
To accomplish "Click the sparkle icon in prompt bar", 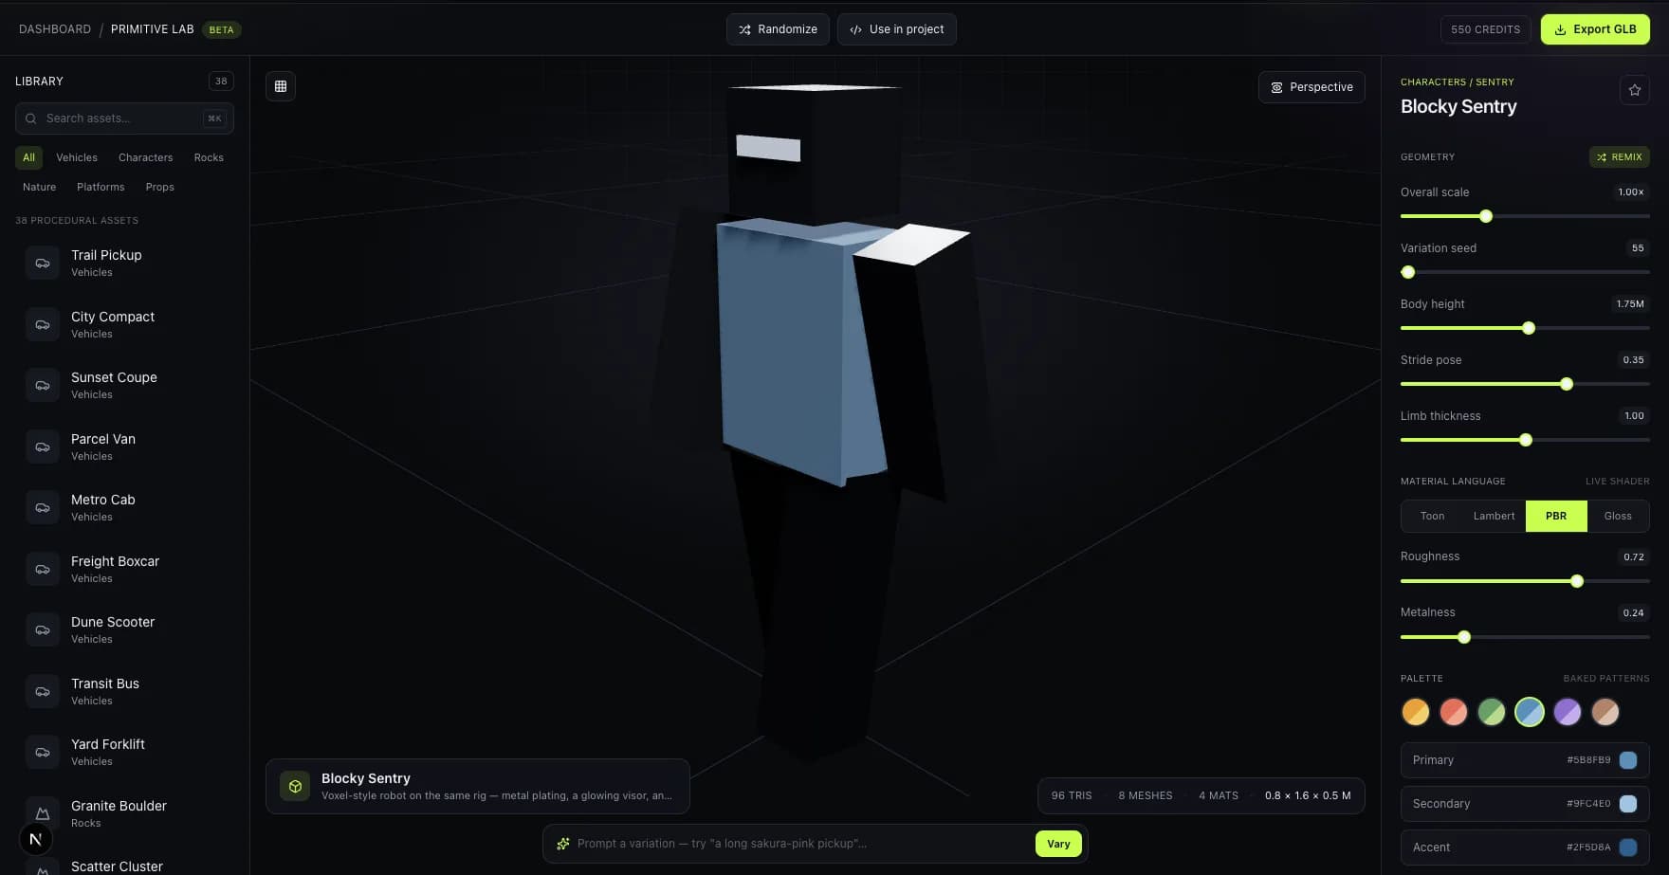I will pos(563,844).
